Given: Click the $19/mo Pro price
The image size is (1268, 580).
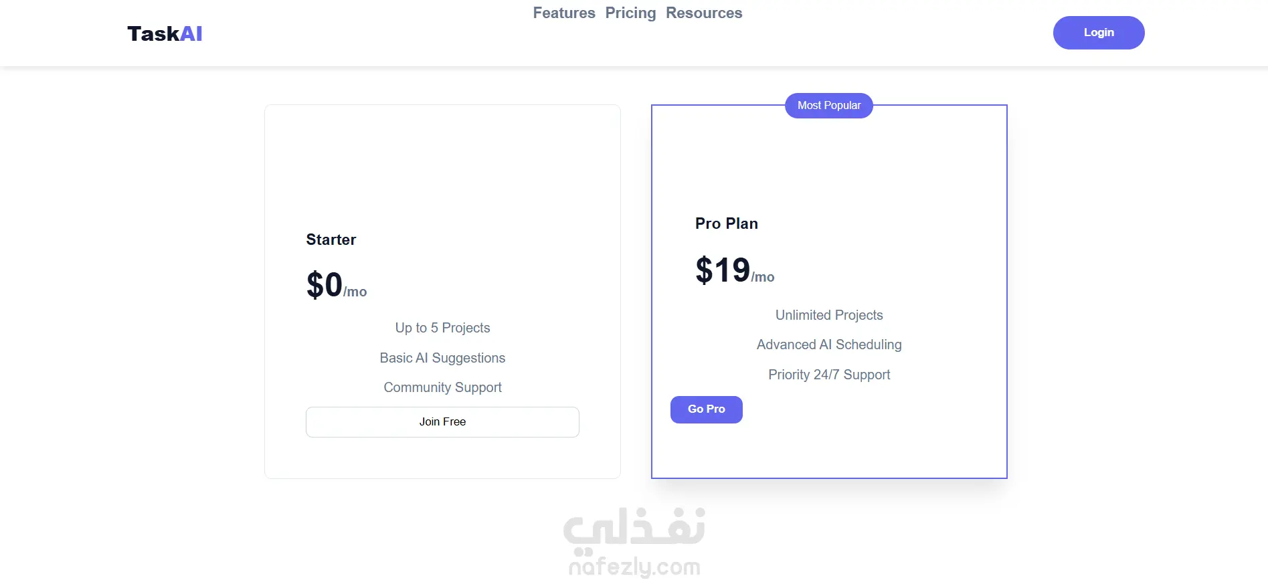Looking at the screenshot, I should pyautogui.click(x=734, y=271).
